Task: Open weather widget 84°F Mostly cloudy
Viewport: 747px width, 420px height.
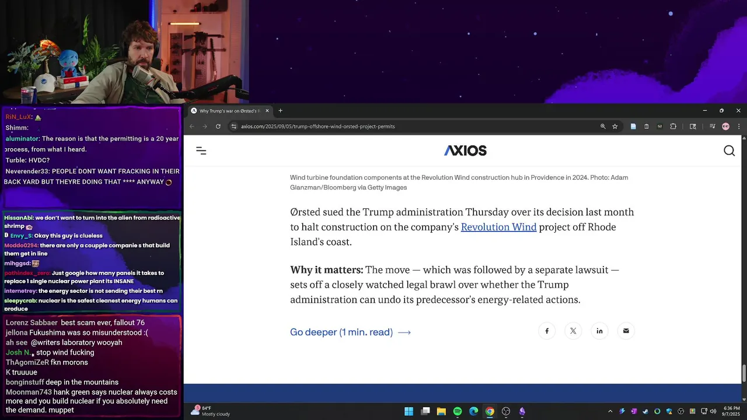Action: click(210, 411)
